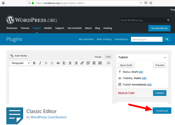Click the Classic Editor title text
The height and width of the screenshot is (125, 175).
point(42,111)
